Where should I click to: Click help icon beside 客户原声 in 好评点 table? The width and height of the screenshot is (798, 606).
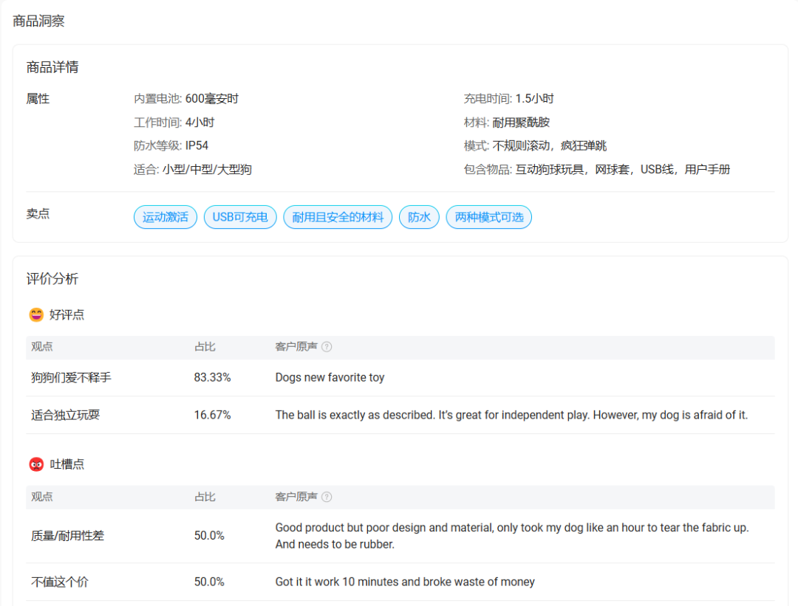(327, 347)
